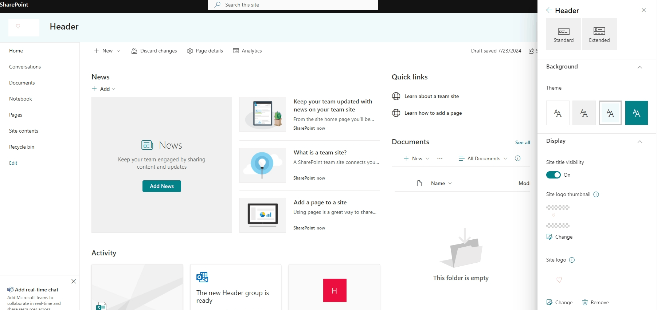The height and width of the screenshot is (310, 657).
Task: Click the Site logo info icon
Action: (572, 260)
